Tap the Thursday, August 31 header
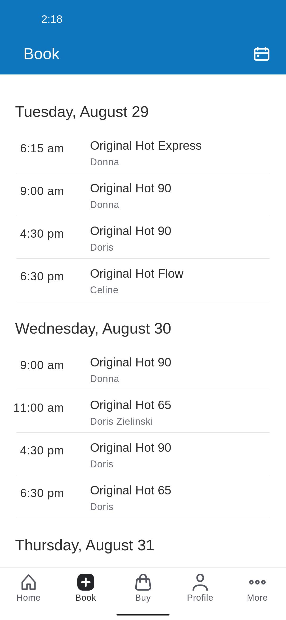Image resolution: width=286 pixels, height=620 pixels. click(x=85, y=545)
